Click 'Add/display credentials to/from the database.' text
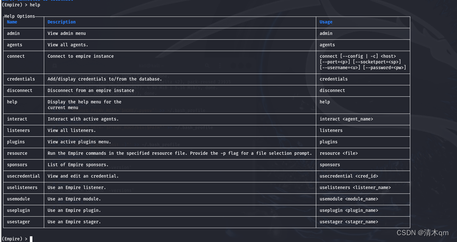 point(105,79)
